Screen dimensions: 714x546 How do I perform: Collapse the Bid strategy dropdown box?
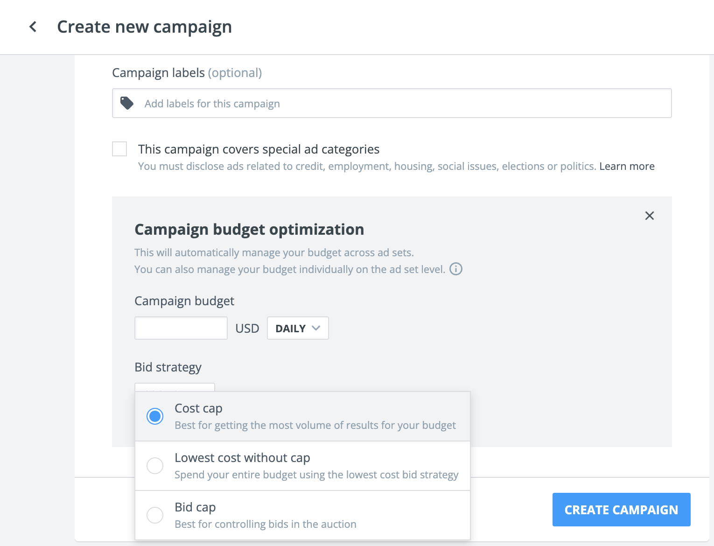point(175,387)
